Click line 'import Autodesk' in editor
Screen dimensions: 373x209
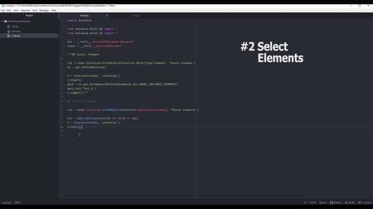pyautogui.click(x=79, y=20)
